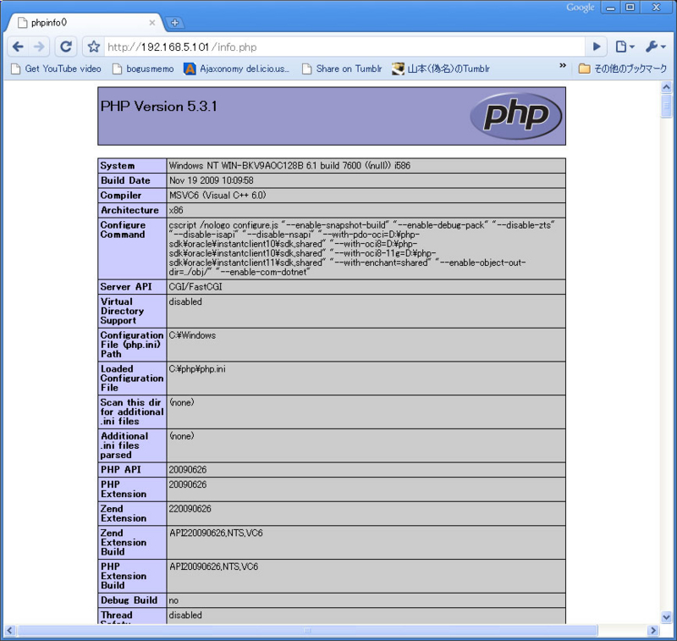The image size is (677, 641).
Task: Open the wrench settings menu
Action: click(x=655, y=47)
